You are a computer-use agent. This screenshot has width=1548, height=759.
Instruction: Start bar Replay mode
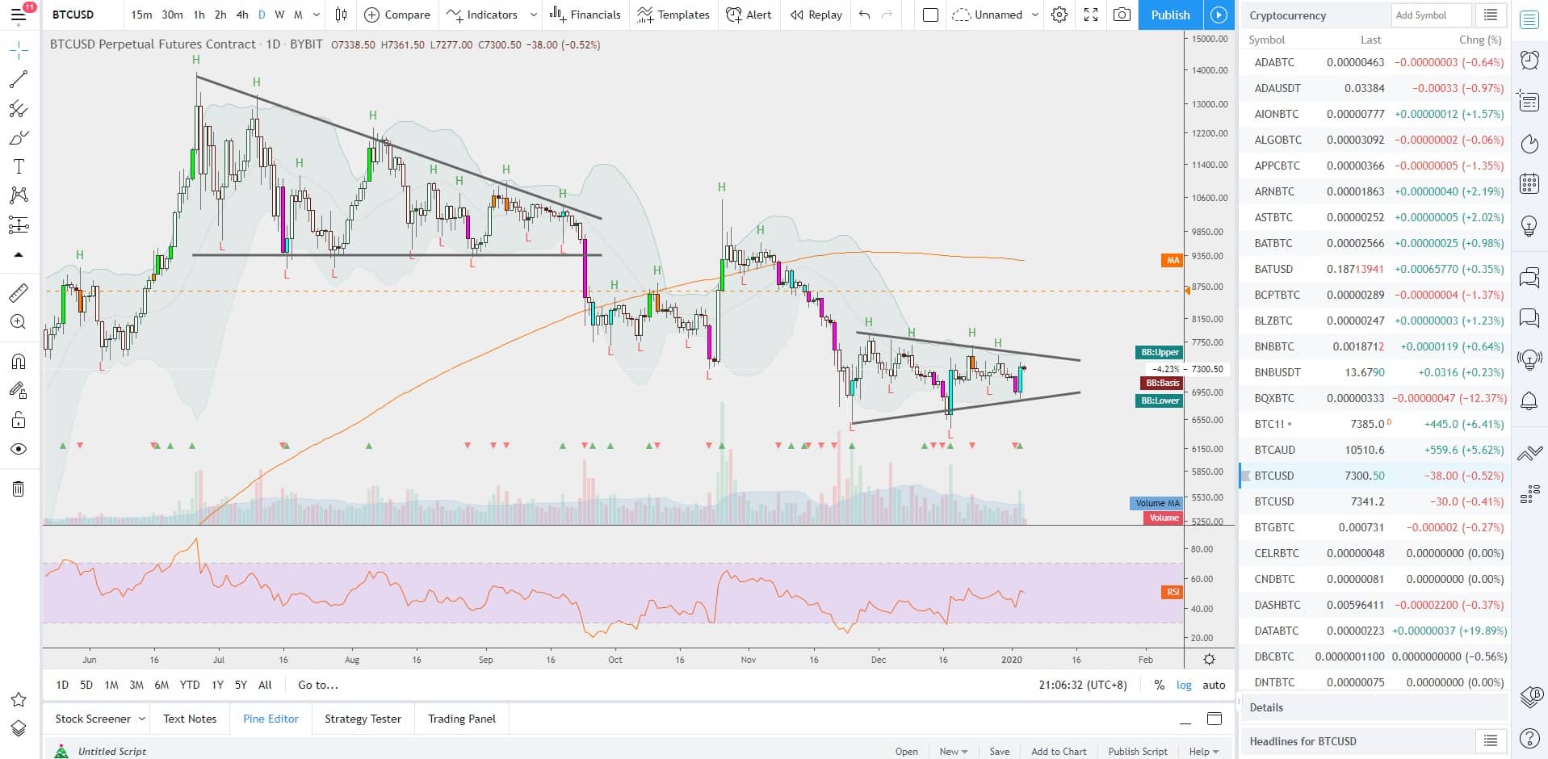[816, 15]
